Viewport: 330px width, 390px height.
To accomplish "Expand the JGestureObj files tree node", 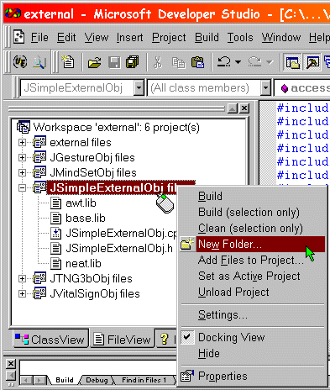I will 22,157.
